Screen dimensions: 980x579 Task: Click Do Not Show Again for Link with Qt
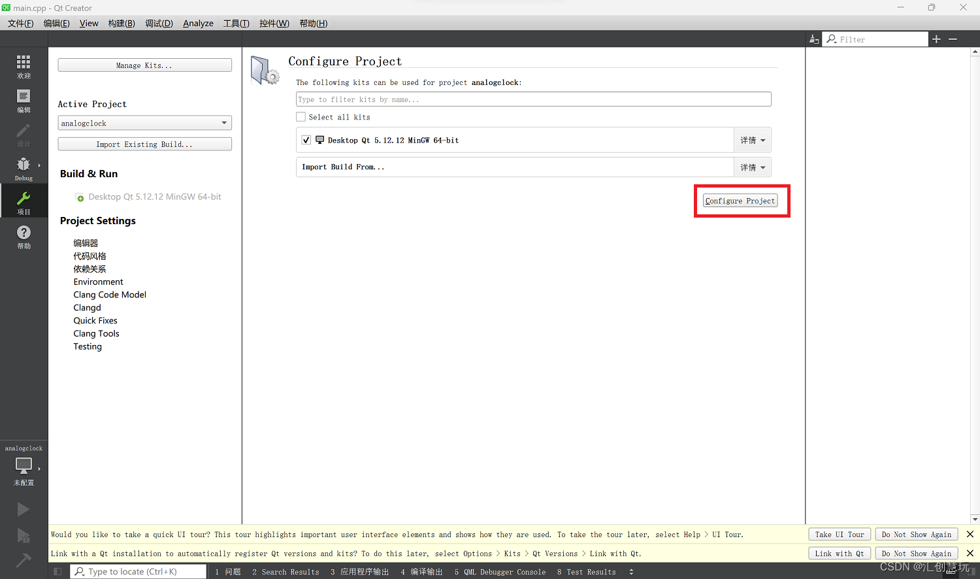(917, 554)
